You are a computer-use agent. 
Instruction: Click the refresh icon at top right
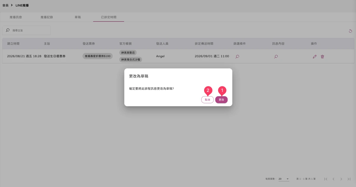click(350, 31)
